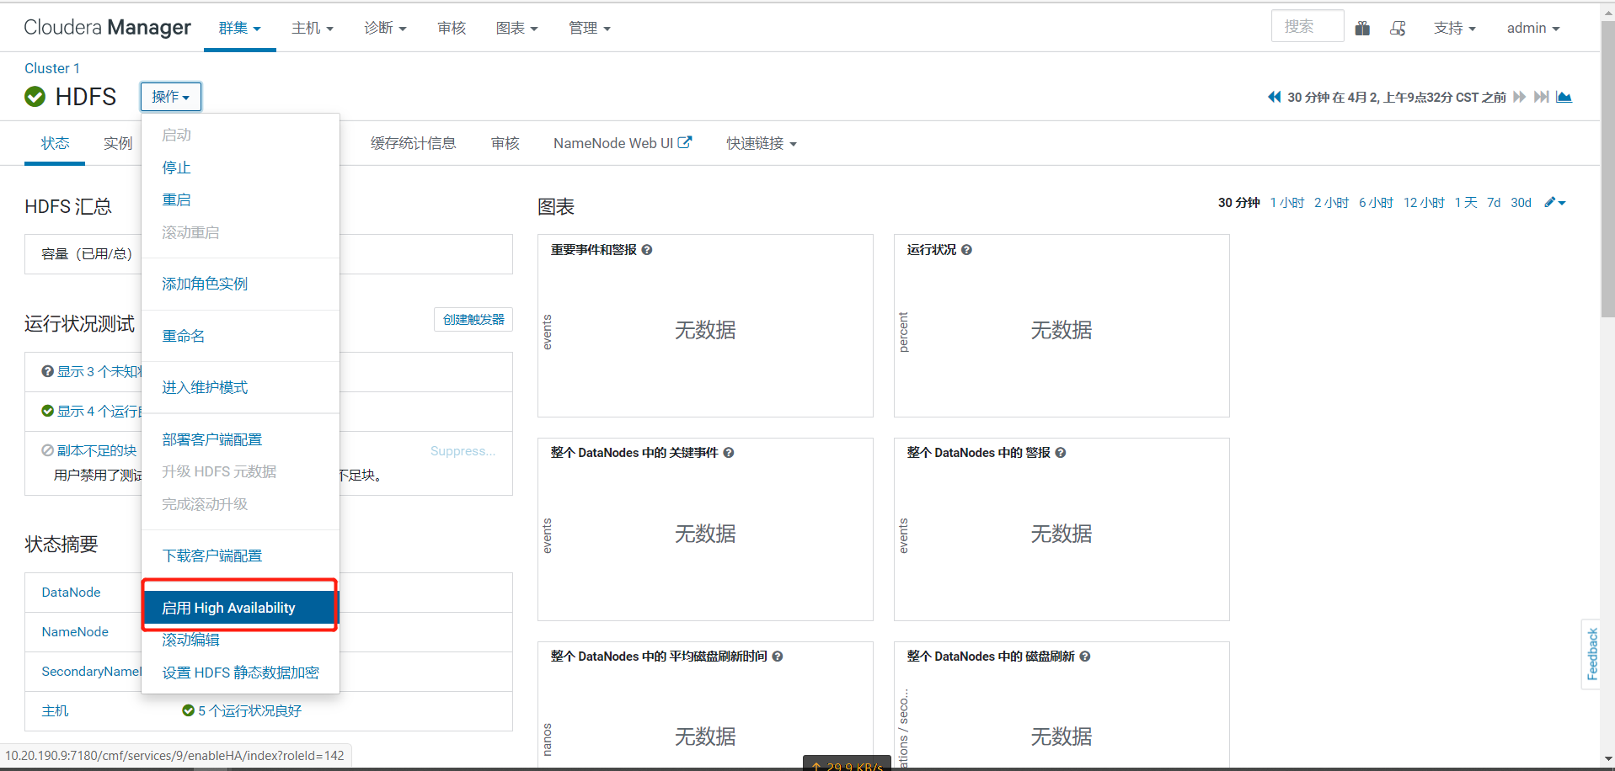1615x771 pixels.
Task: Expand the 图表 menu
Action: (516, 28)
